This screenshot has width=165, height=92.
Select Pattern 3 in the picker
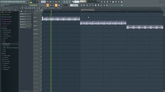pos(26,19)
